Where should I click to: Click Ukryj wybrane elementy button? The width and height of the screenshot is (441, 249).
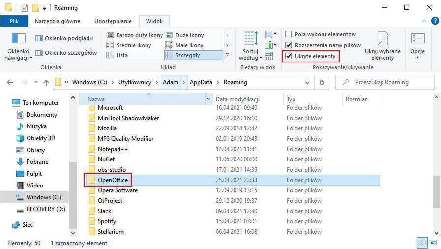click(382, 46)
